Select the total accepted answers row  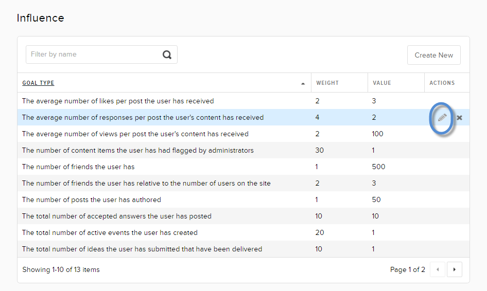[116, 216]
